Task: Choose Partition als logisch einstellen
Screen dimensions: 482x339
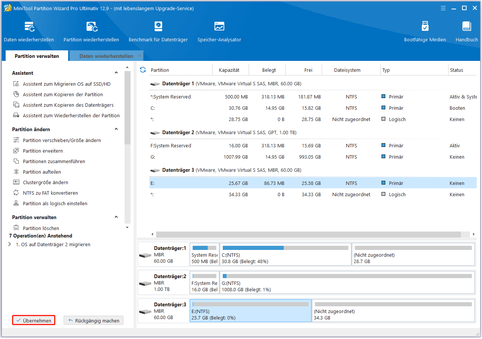Action: (x=55, y=204)
